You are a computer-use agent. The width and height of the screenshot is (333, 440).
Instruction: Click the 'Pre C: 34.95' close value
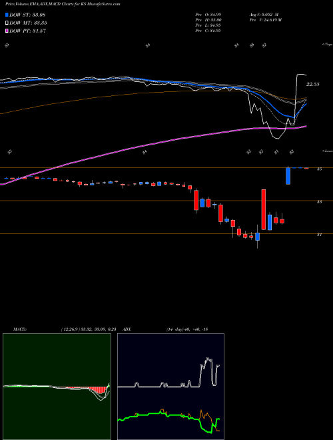click(208, 31)
